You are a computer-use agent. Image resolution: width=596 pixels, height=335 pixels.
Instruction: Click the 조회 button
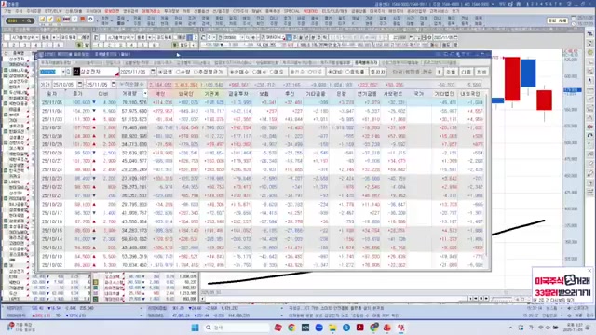[451, 72]
